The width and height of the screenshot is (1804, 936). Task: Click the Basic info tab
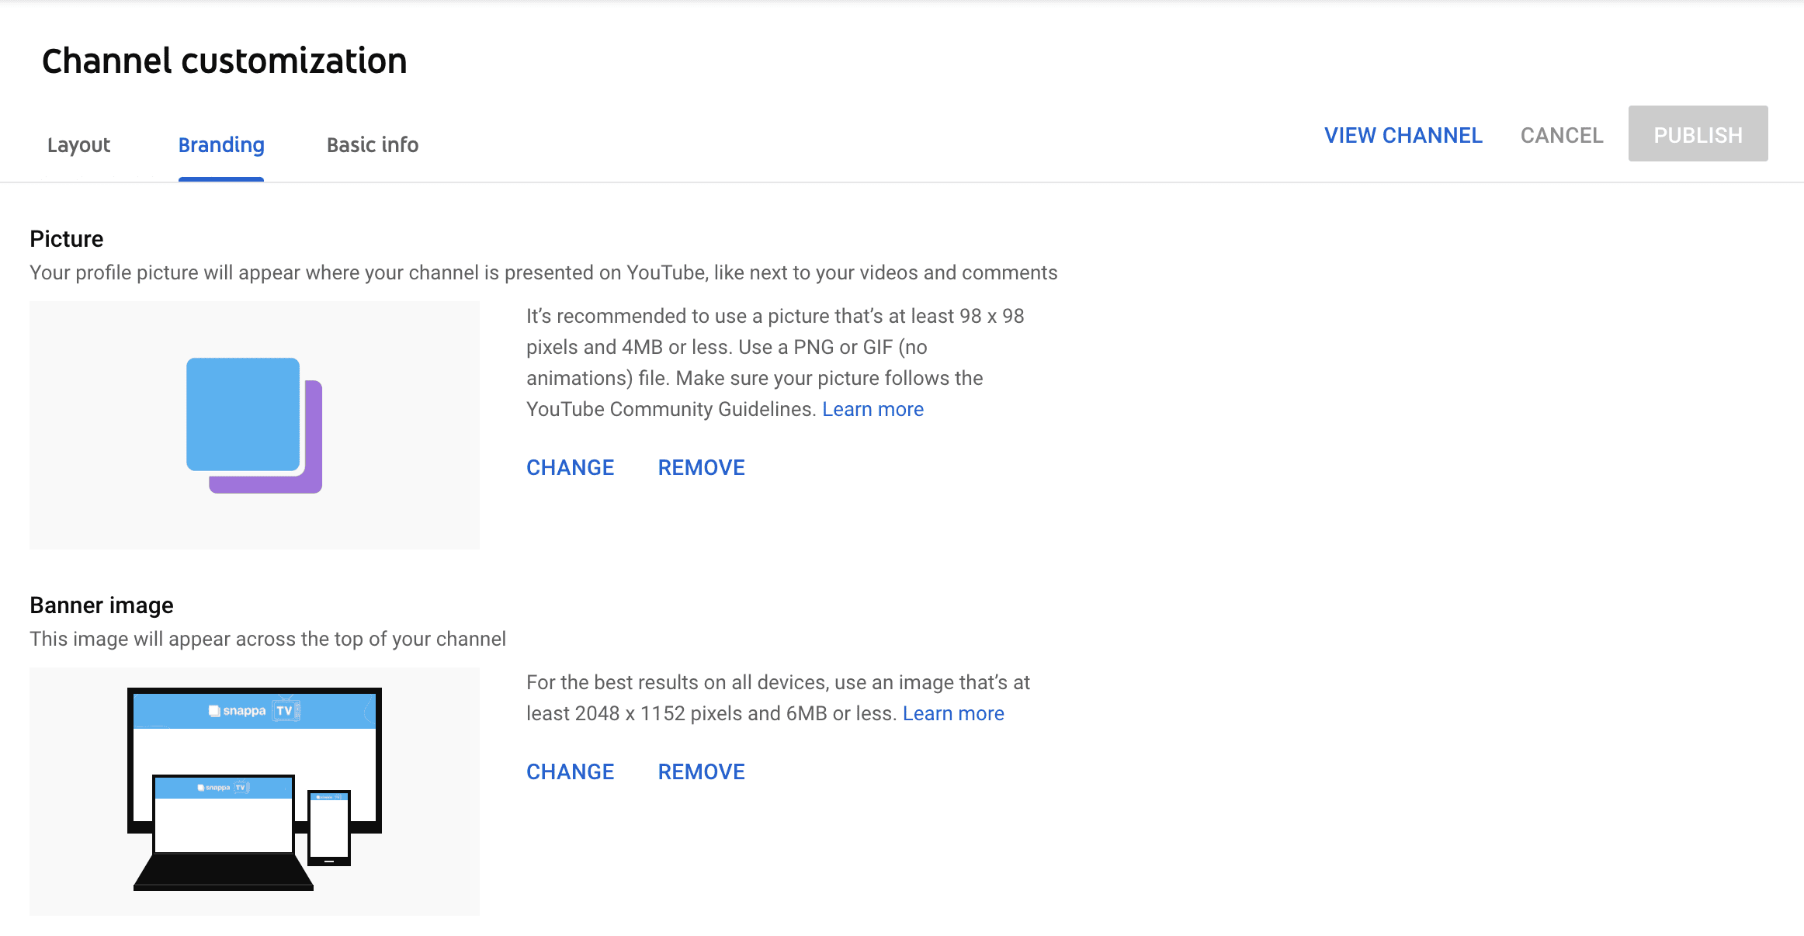[373, 145]
